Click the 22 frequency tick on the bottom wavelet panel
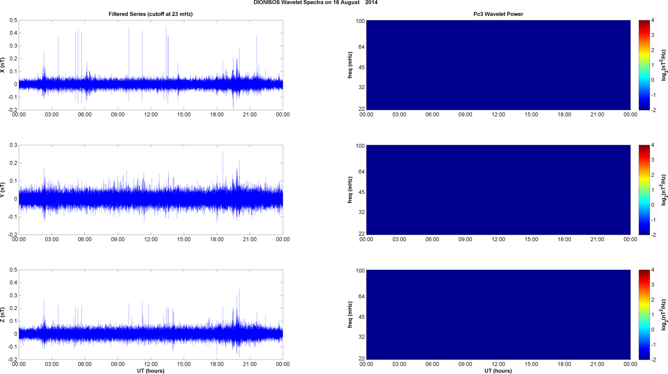Screen dimensions: 668x374 (362, 359)
